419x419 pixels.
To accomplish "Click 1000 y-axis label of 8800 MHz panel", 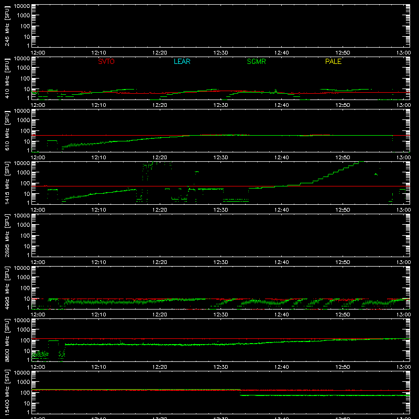I will click(24, 330).
